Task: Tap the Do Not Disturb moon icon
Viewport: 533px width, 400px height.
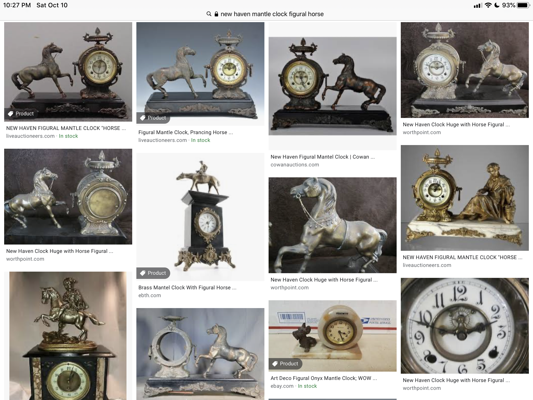Action: pyautogui.click(x=497, y=5)
